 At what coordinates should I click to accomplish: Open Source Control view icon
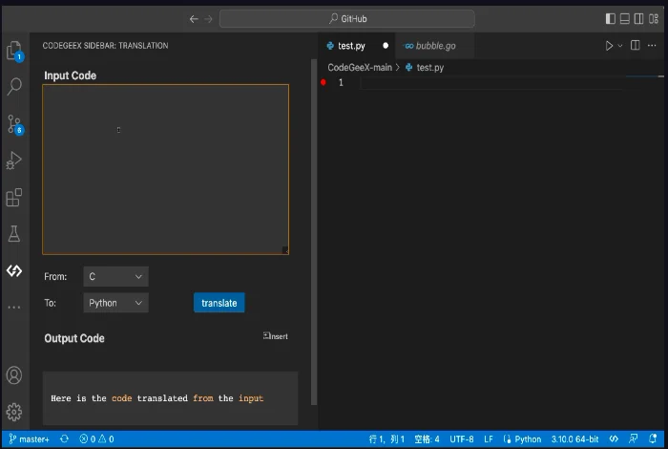pos(14,124)
